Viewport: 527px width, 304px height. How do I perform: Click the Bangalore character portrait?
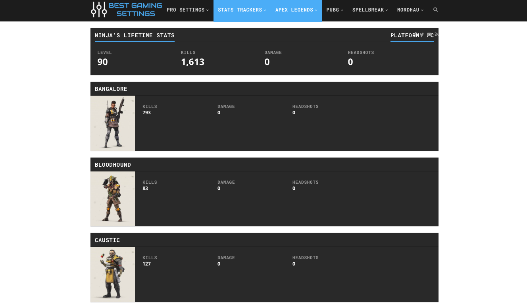pyautogui.click(x=112, y=123)
